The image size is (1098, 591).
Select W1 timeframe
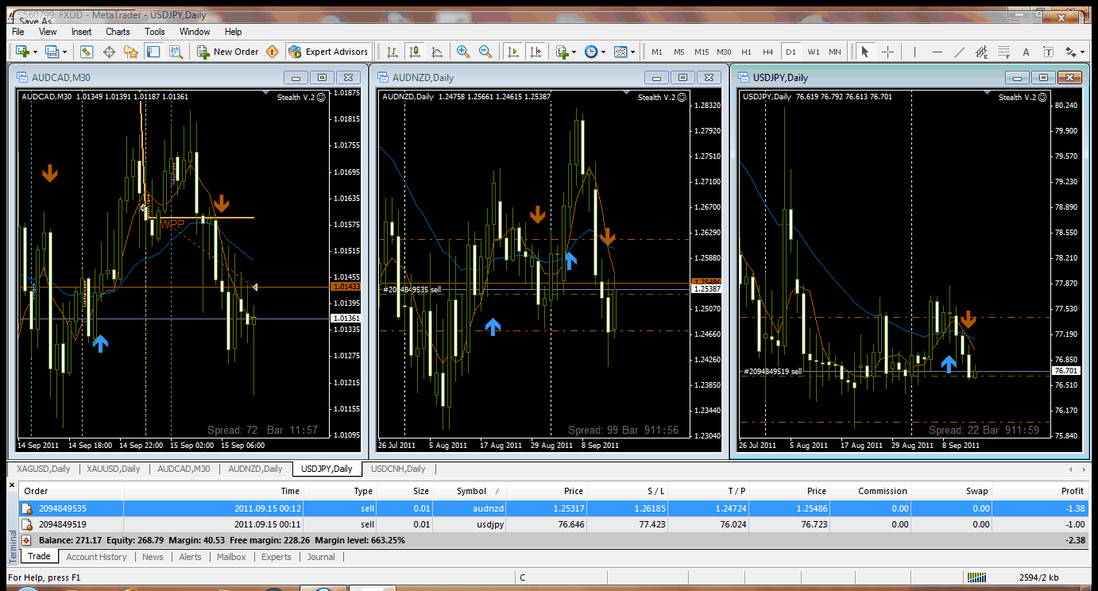click(x=814, y=52)
